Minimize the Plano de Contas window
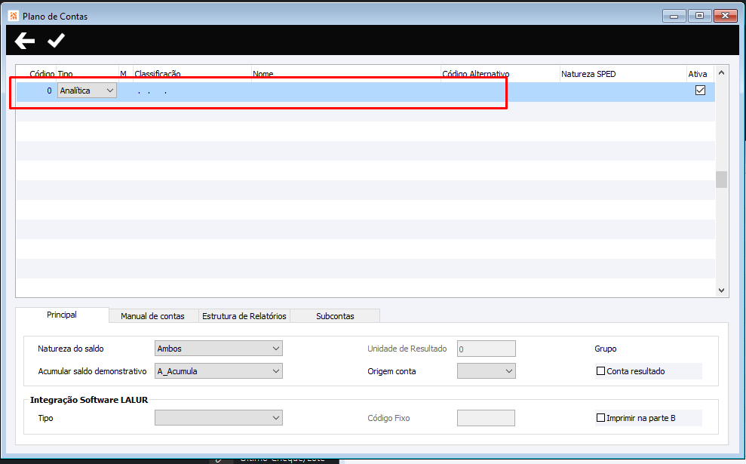The height and width of the screenshot is (464, 746). tap(674, 16)
